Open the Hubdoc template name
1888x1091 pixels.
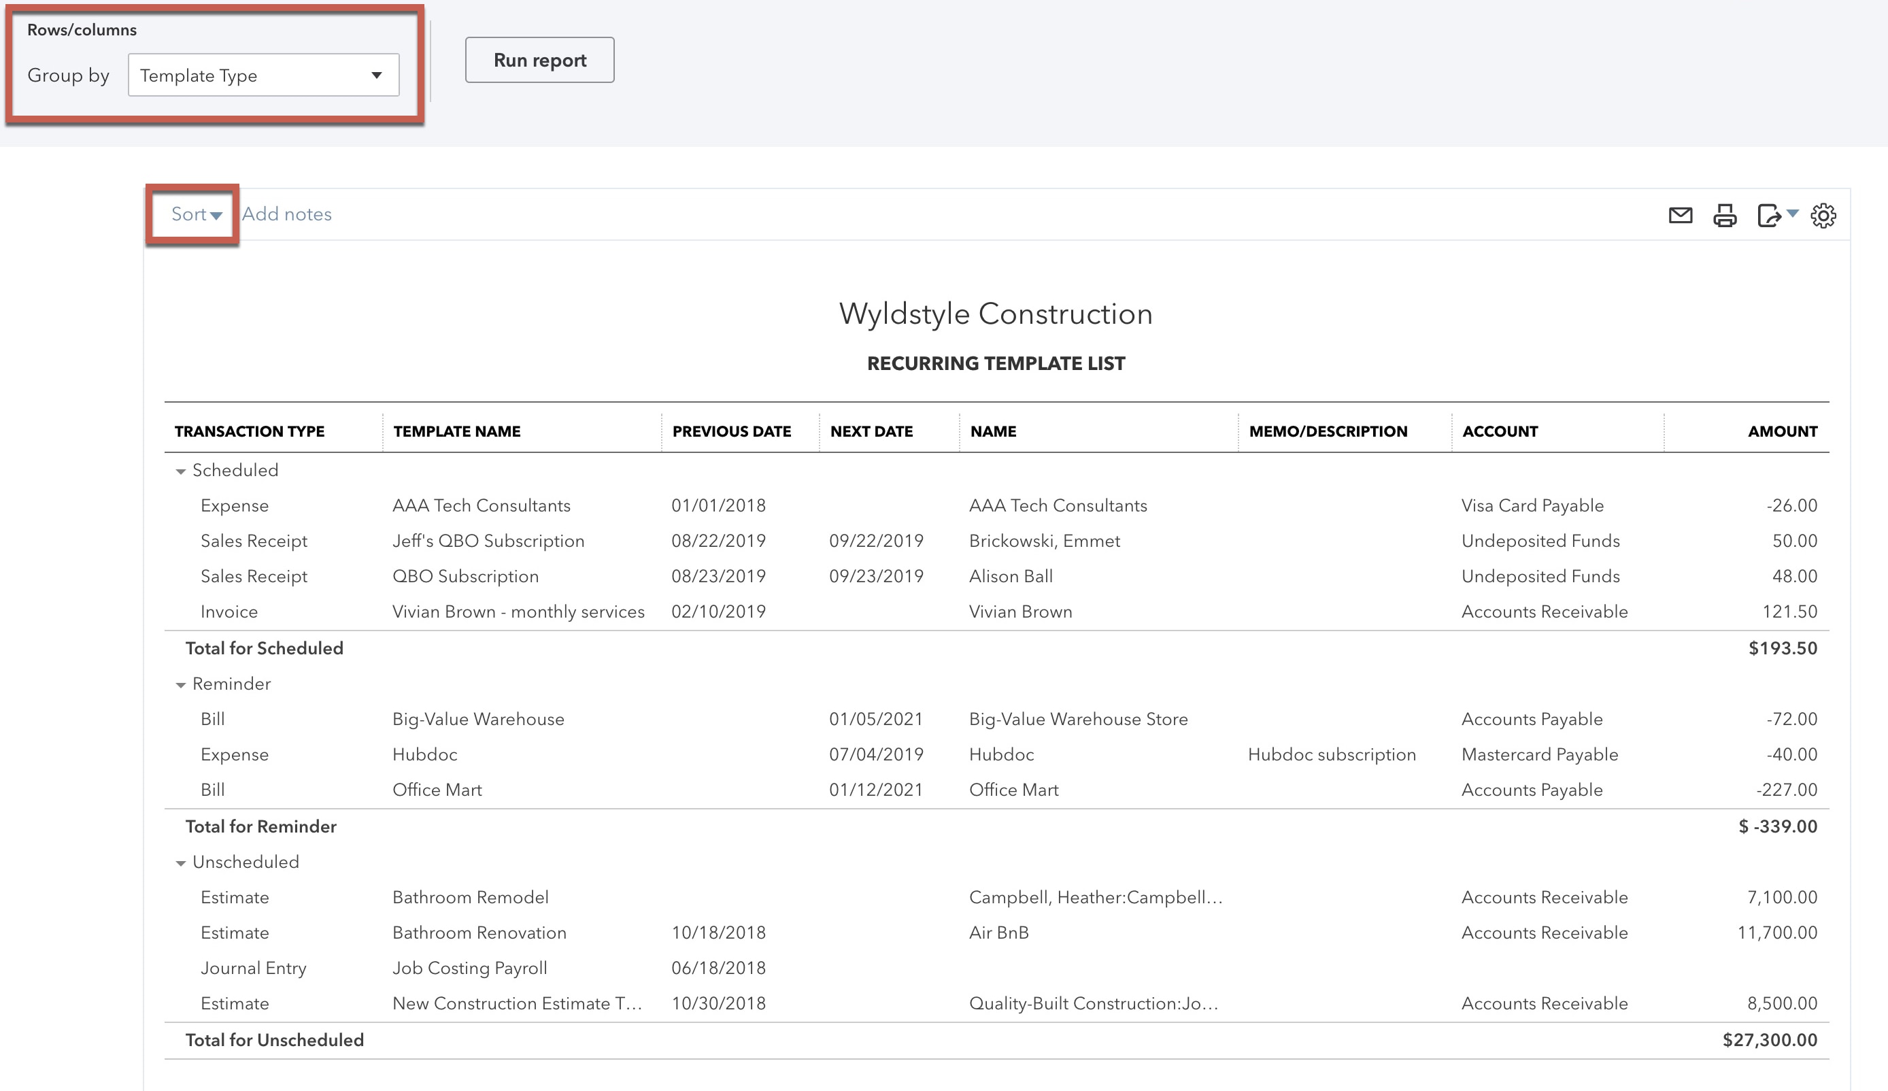(x=425, y=754)
